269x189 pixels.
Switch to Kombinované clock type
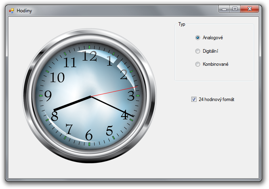(x=198, y=64)
